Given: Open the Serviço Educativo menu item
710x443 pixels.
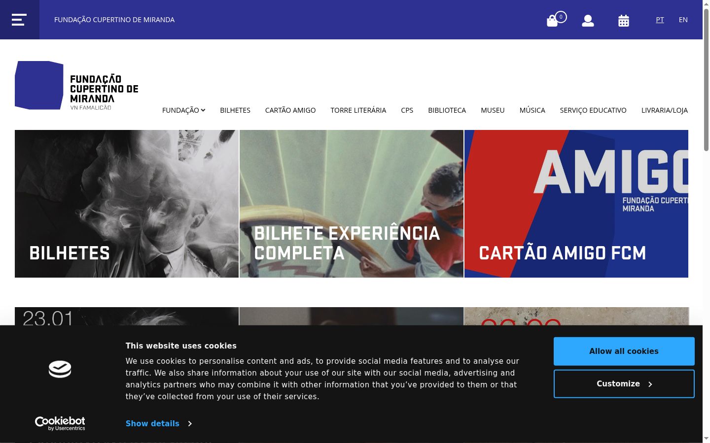Looking at the screenshot, I should coord(593,110).
